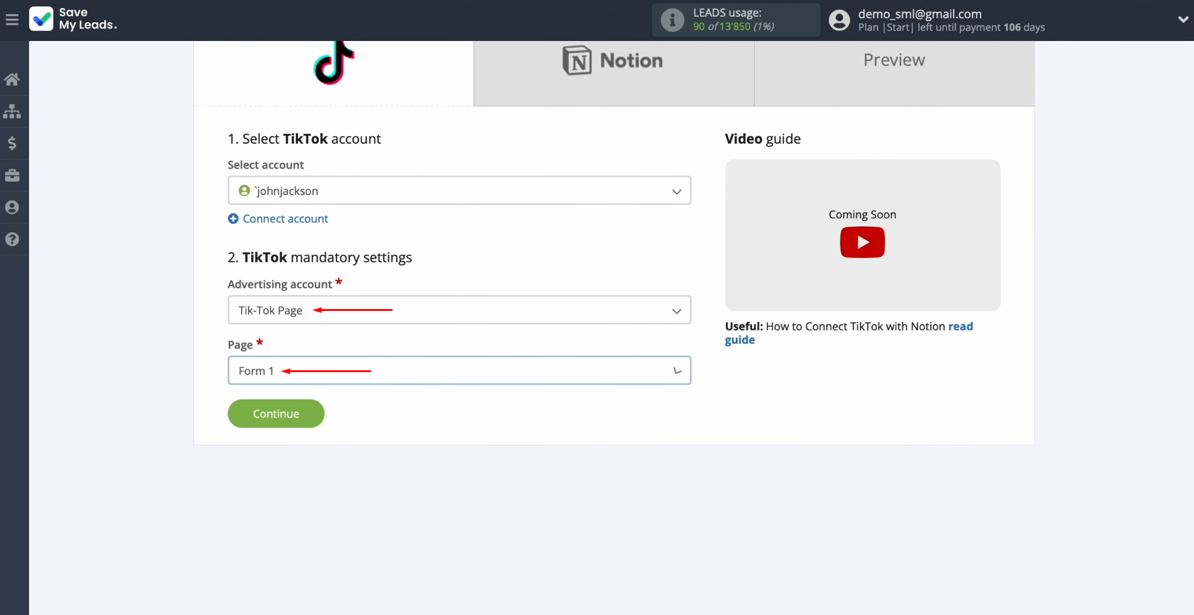Screen dimensions: 1194x615
Task: Open the help question mark icon
Action: [12, 240]
